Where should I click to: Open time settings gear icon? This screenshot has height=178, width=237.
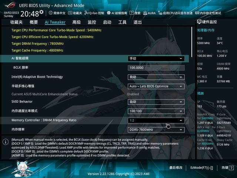(x=41, y=12)
